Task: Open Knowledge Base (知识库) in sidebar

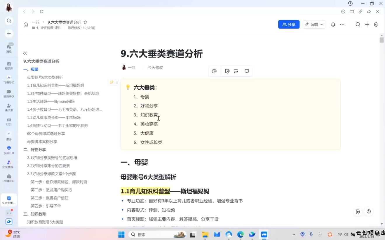Action: [x=9, y=65]
